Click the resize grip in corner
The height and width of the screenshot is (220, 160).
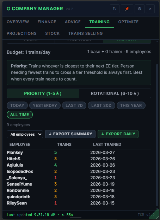pyautogui.click(x=156, y=215)
